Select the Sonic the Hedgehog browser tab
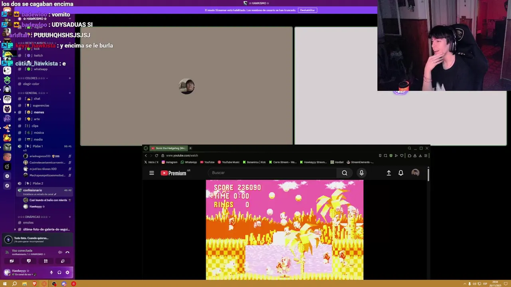Viewport: 511px width, 287px height. click(x=168, y=148)
